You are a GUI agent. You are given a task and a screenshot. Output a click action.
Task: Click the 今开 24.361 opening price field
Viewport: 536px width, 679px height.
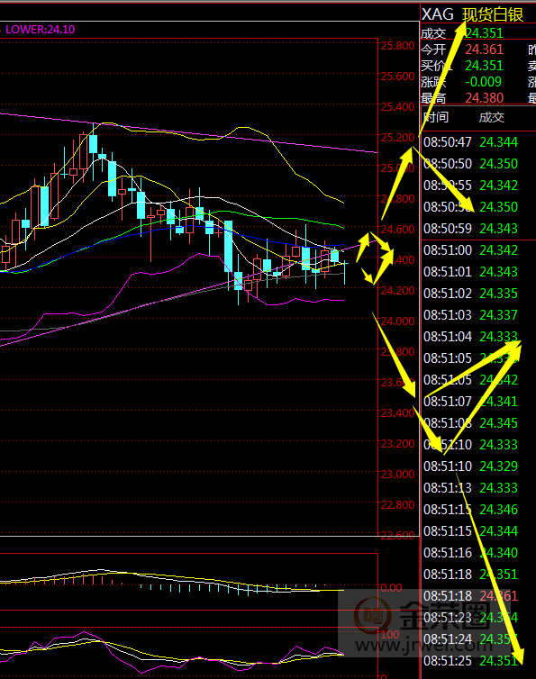[462, 50]
